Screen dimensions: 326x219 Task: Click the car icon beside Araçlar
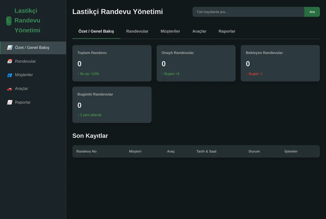(10, 89)
